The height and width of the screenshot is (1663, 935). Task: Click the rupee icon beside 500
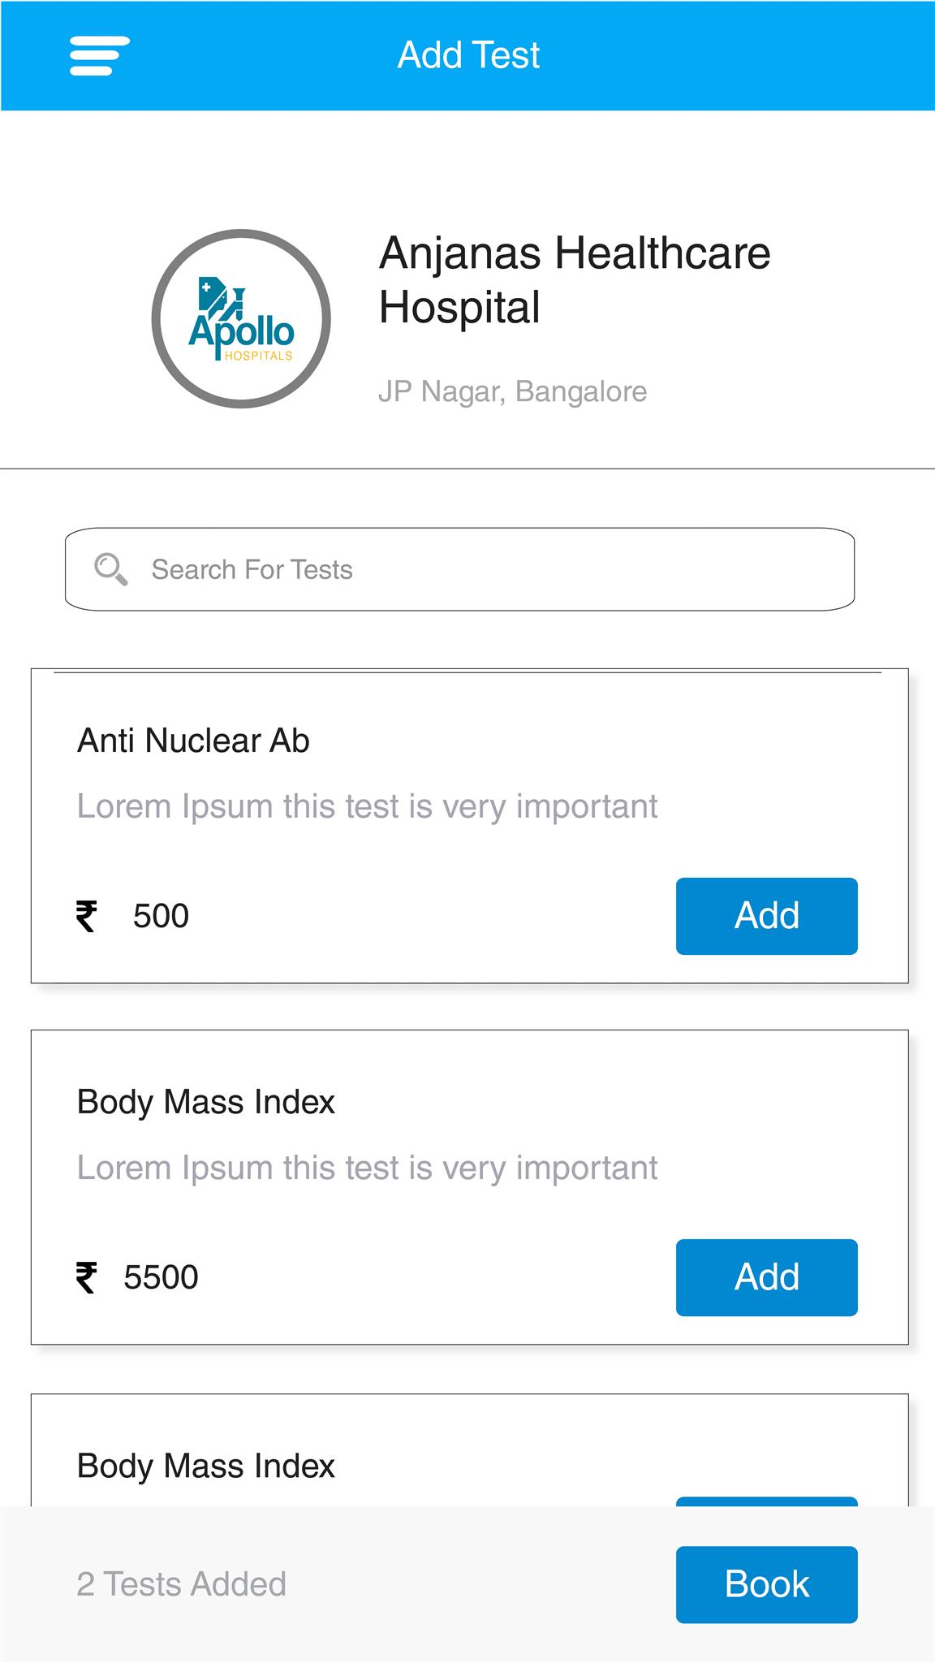[87, 916]
